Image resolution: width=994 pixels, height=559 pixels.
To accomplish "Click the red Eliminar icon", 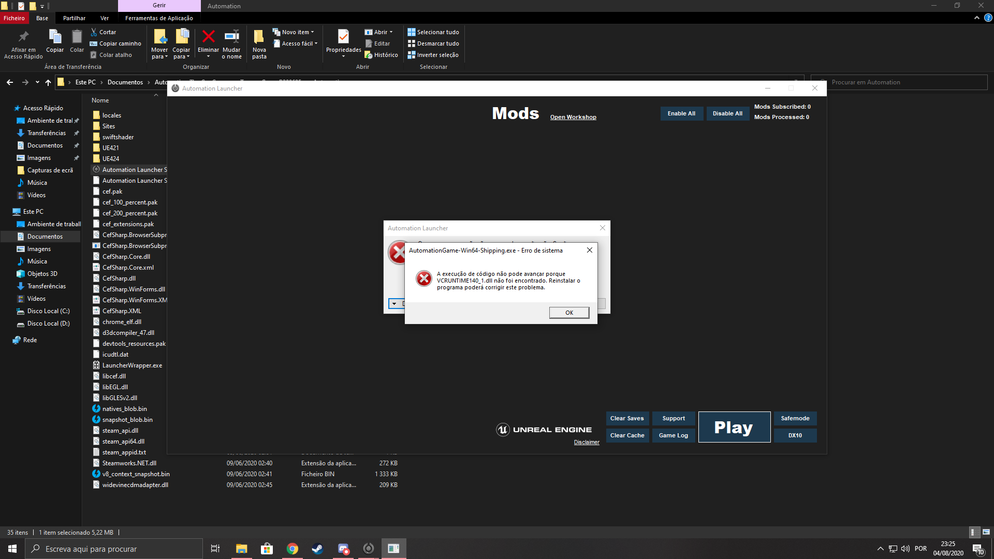I will [x=208, y=36].
